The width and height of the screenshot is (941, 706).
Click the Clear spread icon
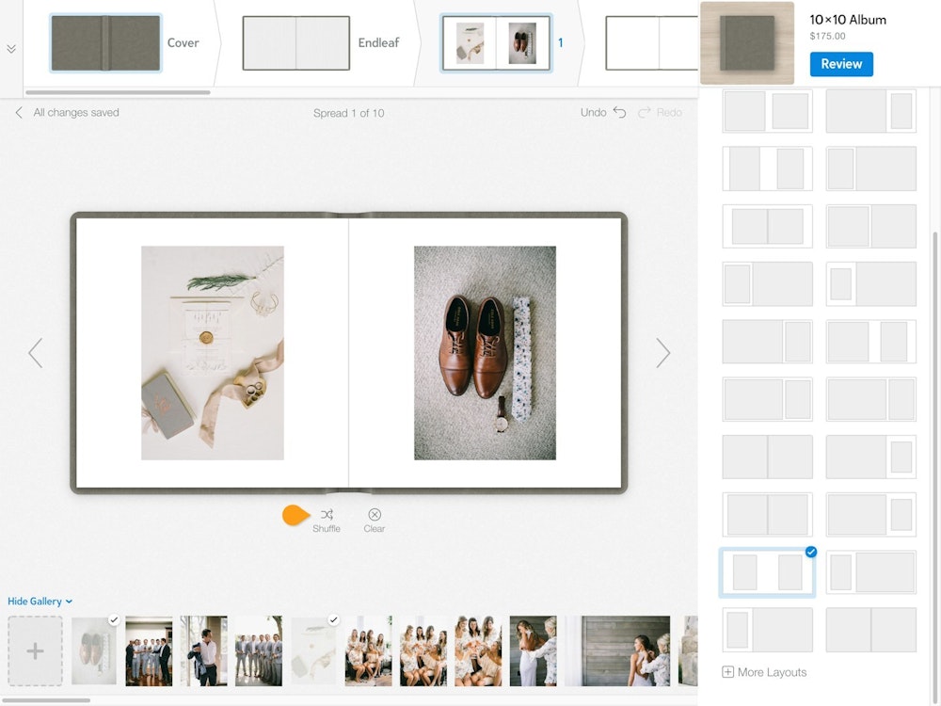pyautogui.click(x=375, y=515)
